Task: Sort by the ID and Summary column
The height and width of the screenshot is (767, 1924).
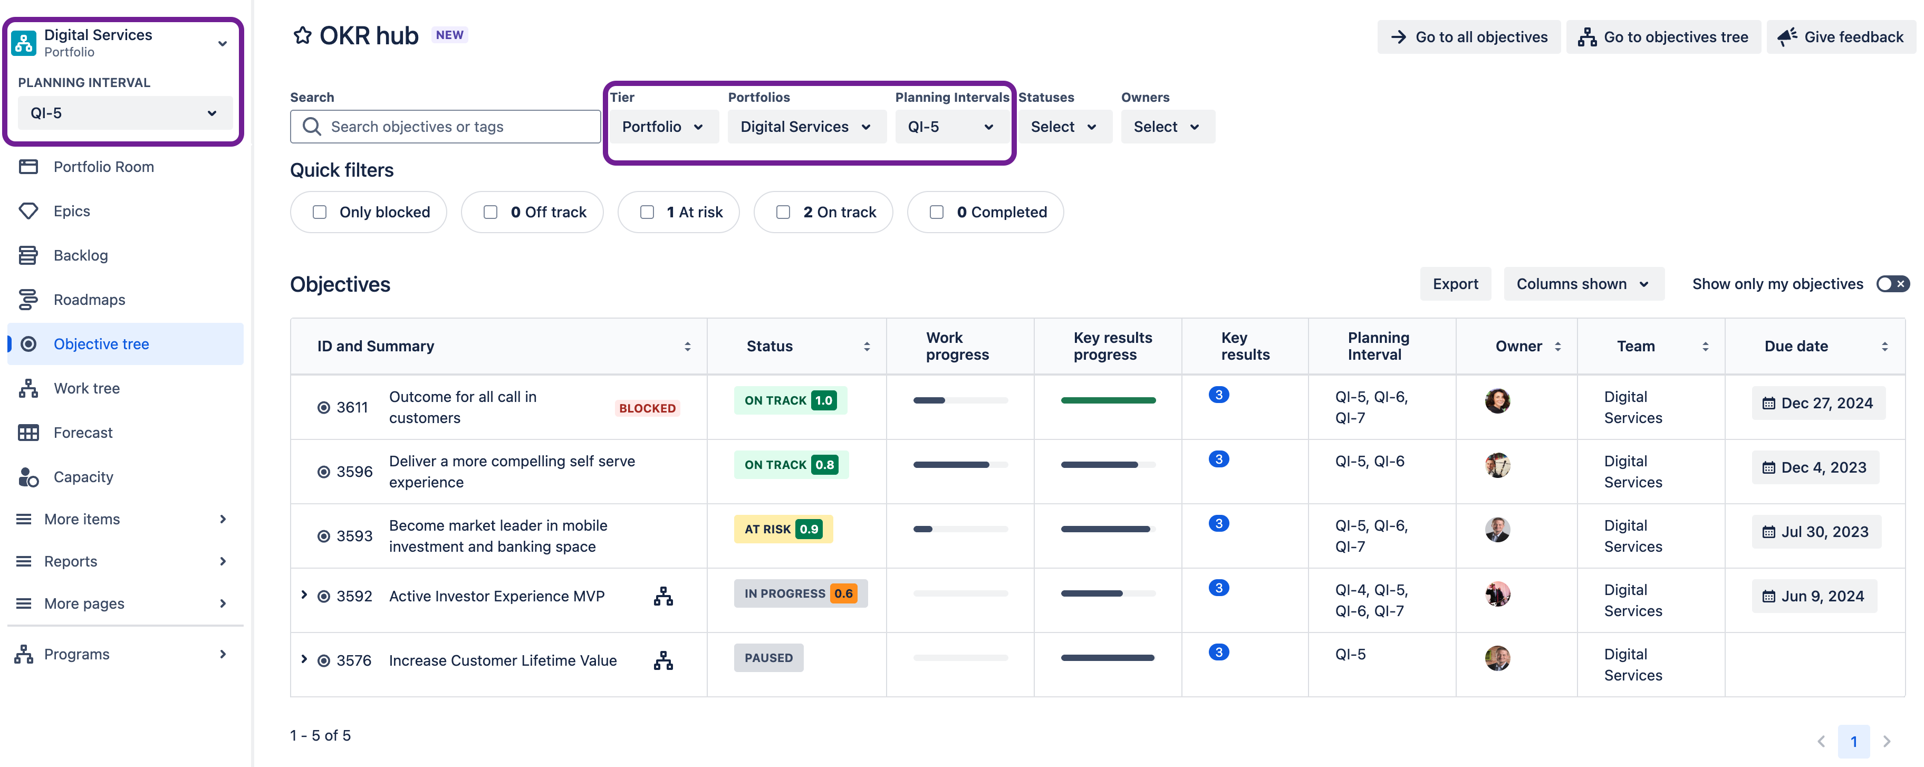Action: point(687,347)
